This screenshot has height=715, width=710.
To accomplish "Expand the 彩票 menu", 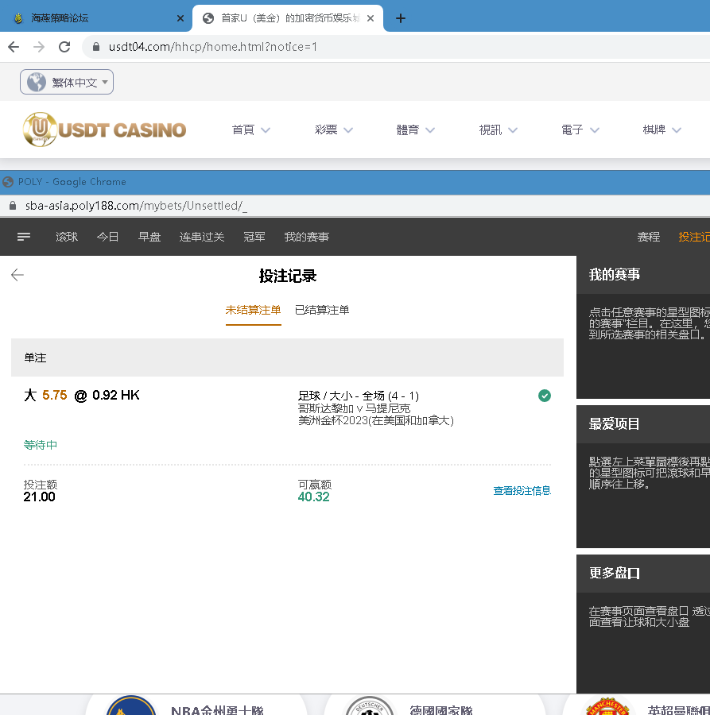I will tap(334, 130).
